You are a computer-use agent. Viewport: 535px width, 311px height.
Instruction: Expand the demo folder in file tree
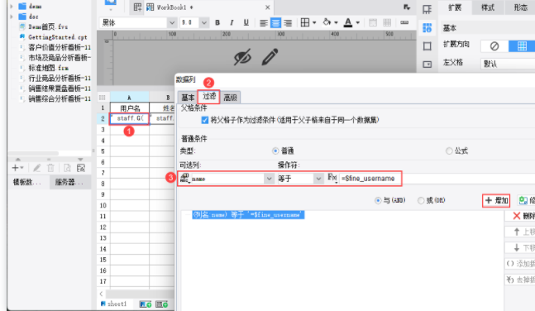click(12, 6)
